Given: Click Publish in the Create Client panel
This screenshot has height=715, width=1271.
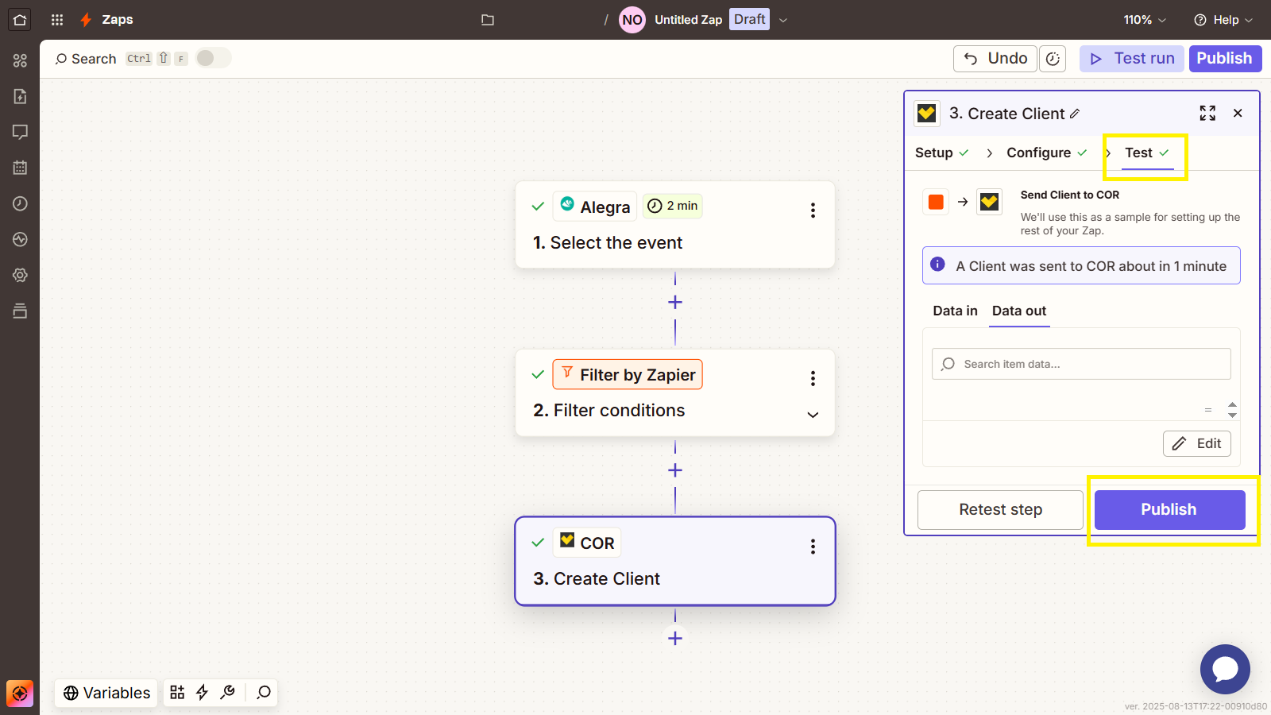Looking at the screenshot, I should (x=1169, y=510).
